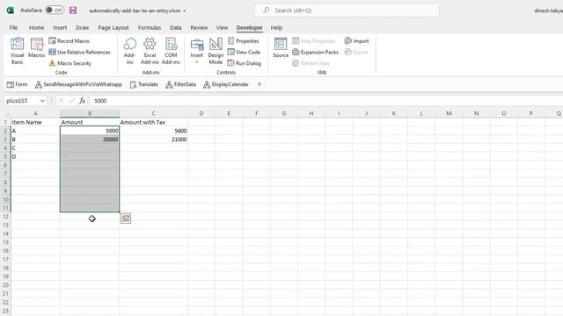Toggle AutoSave switch
This screenshot has width=563, height=316.
click(55, 10)
